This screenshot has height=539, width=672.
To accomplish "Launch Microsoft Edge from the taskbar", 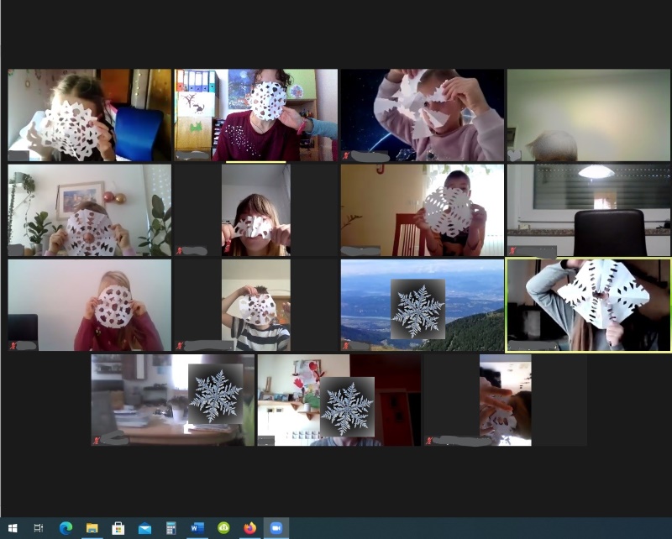I will 66,528.
